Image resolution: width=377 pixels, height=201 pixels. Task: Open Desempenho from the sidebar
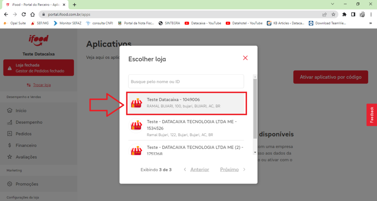29,122
